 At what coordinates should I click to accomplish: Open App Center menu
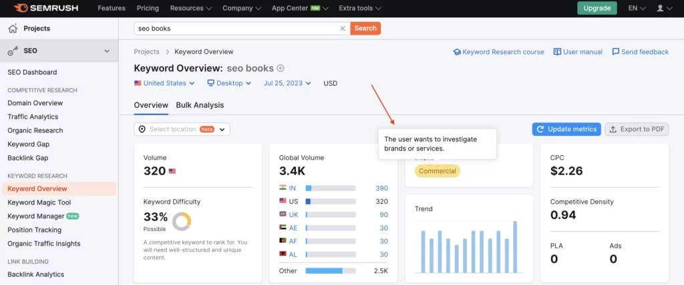coord(300,8)
